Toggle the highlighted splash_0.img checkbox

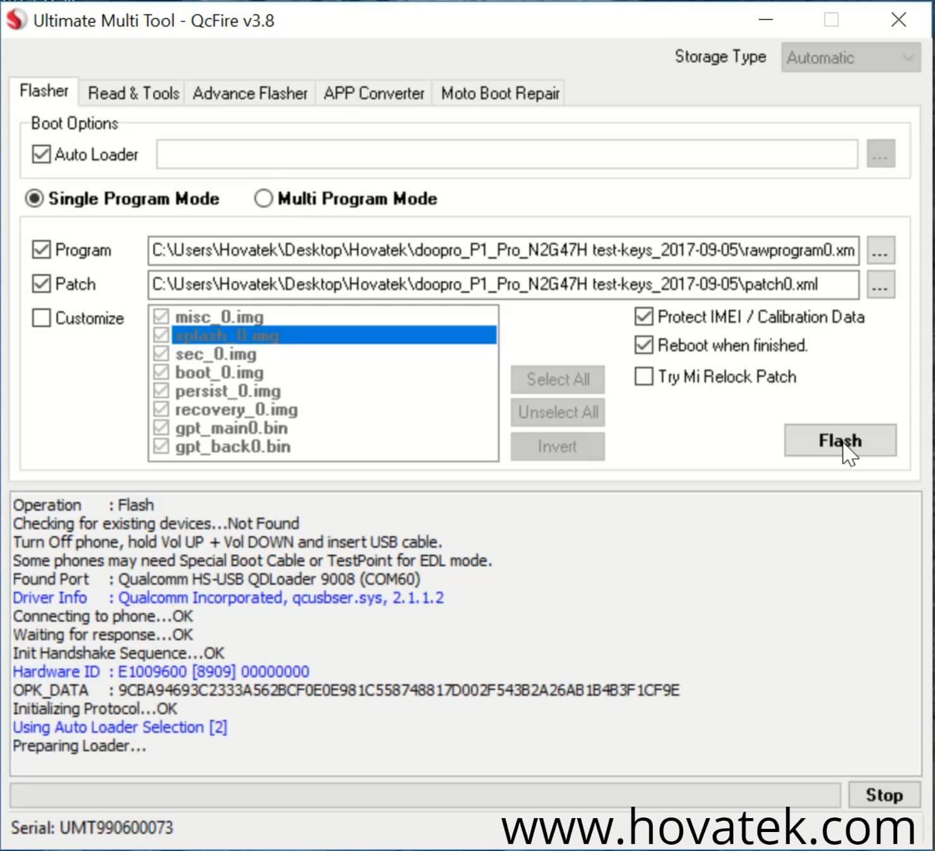(161, 335)
